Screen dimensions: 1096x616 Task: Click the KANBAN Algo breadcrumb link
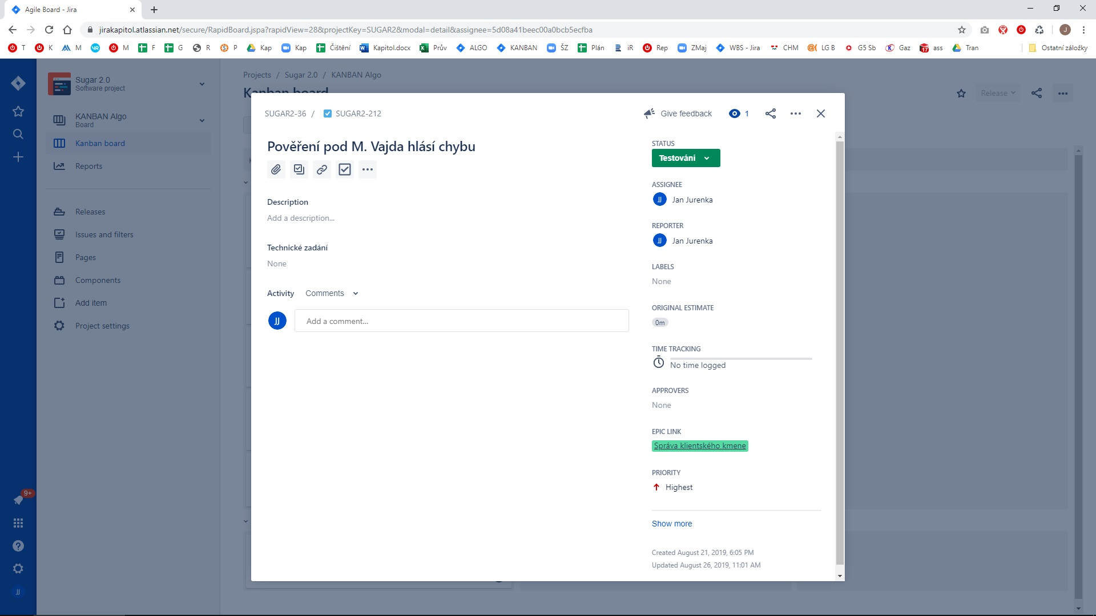[356, 75]
